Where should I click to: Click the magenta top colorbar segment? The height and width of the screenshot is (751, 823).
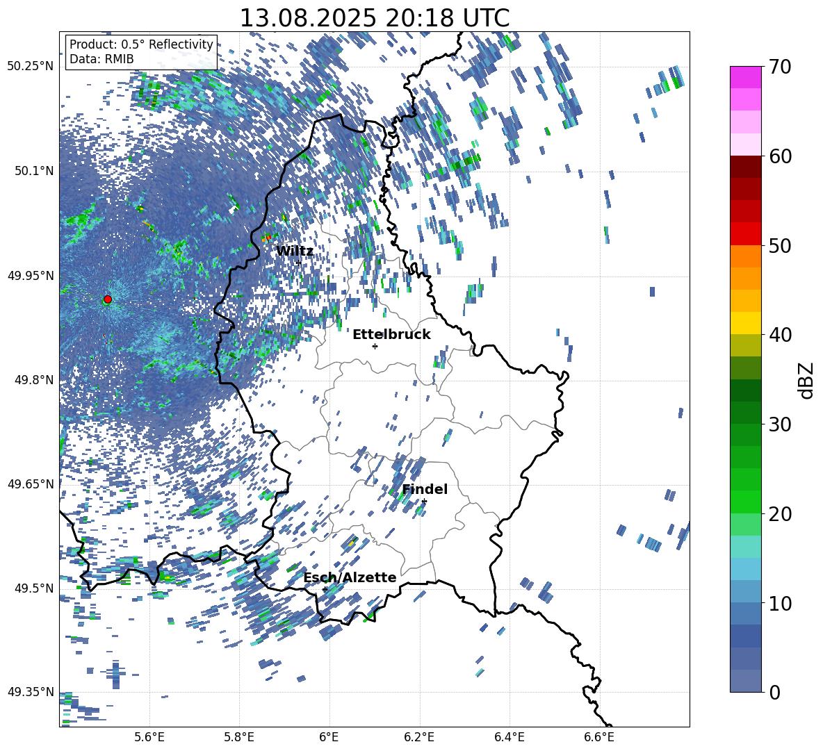pyautogui.click(x=745, y=77)
